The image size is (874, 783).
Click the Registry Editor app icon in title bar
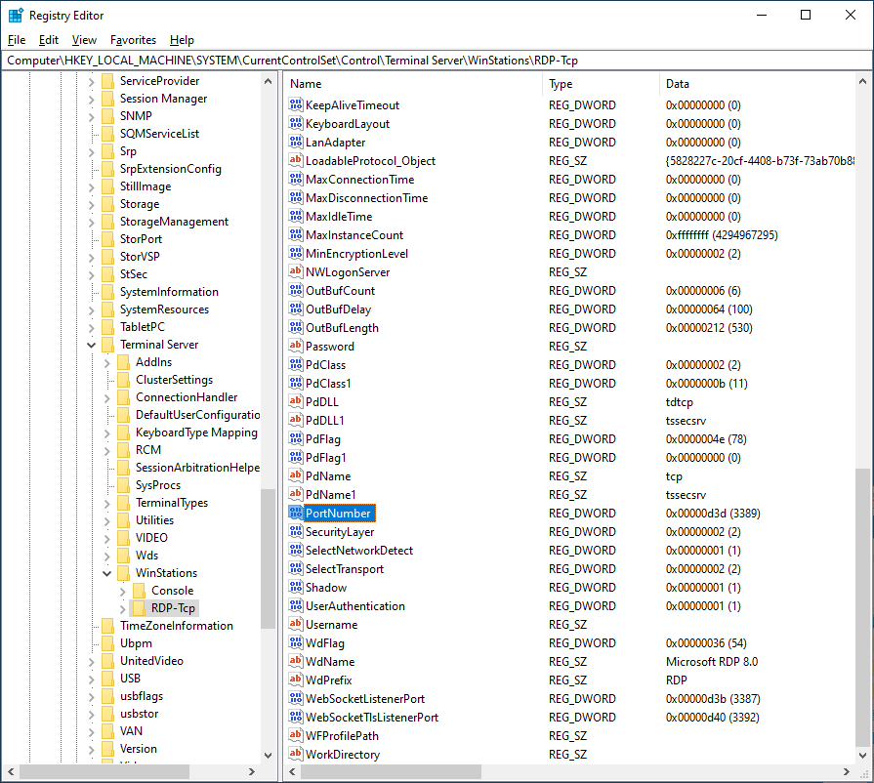click(x=16, y=16)
